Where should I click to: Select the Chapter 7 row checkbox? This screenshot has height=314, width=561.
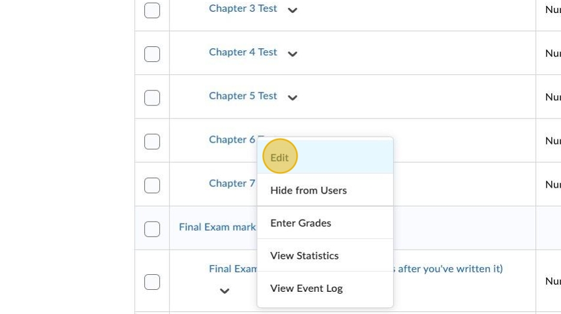pyautogui.click(x=152, y=185)
